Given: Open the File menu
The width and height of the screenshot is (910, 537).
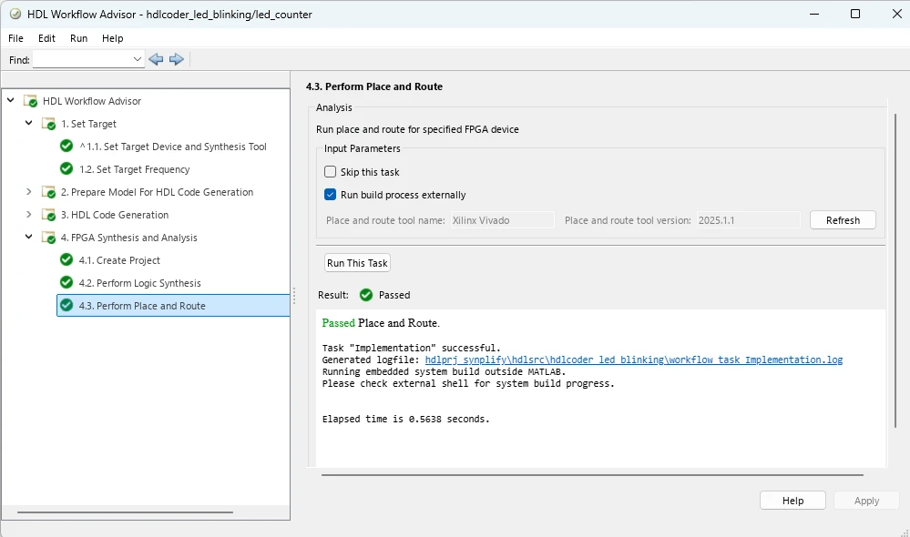Looking at the screenshot, I should (15, 38).
